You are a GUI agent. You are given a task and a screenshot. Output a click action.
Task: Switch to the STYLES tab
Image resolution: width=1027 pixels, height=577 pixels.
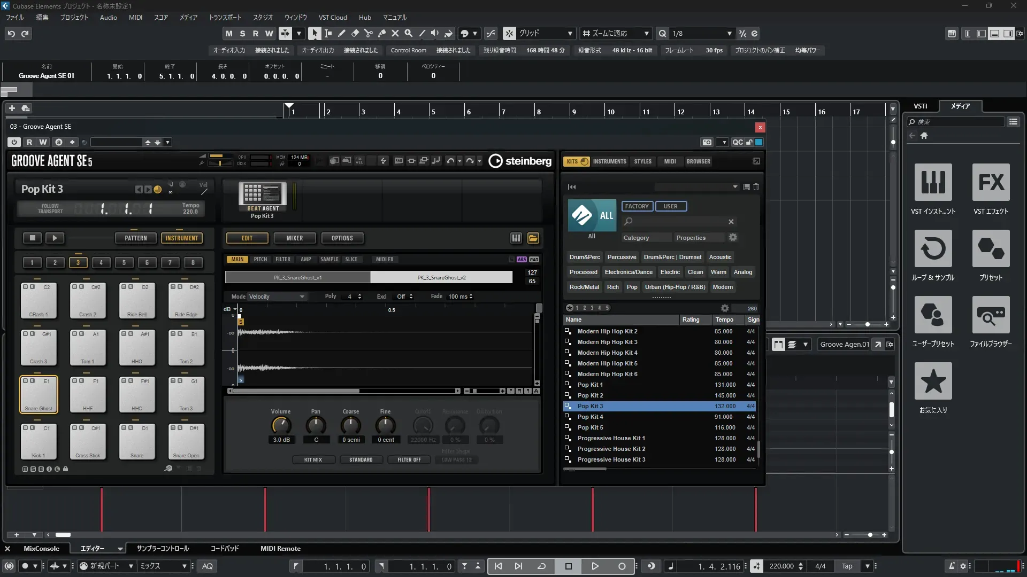(x=642, y=161)
